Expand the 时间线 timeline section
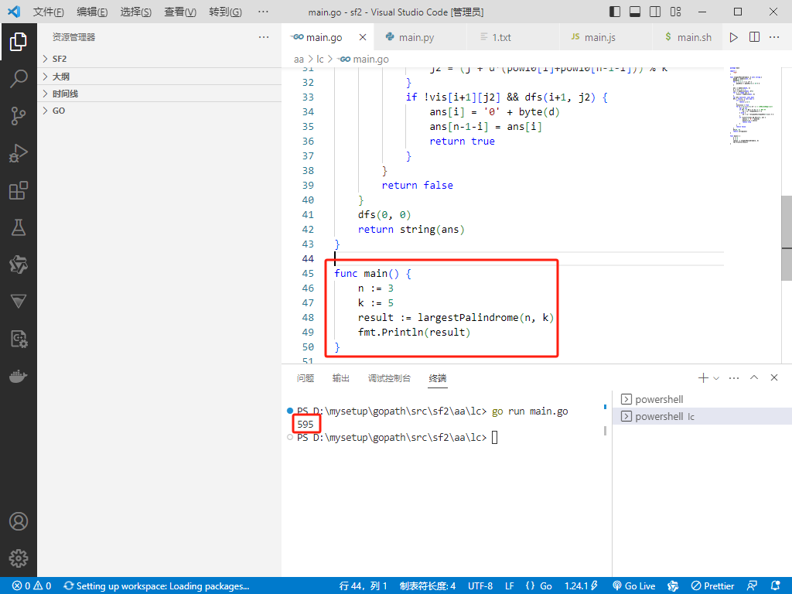This screenshot has width=792, height=594. tap(159, 94)
